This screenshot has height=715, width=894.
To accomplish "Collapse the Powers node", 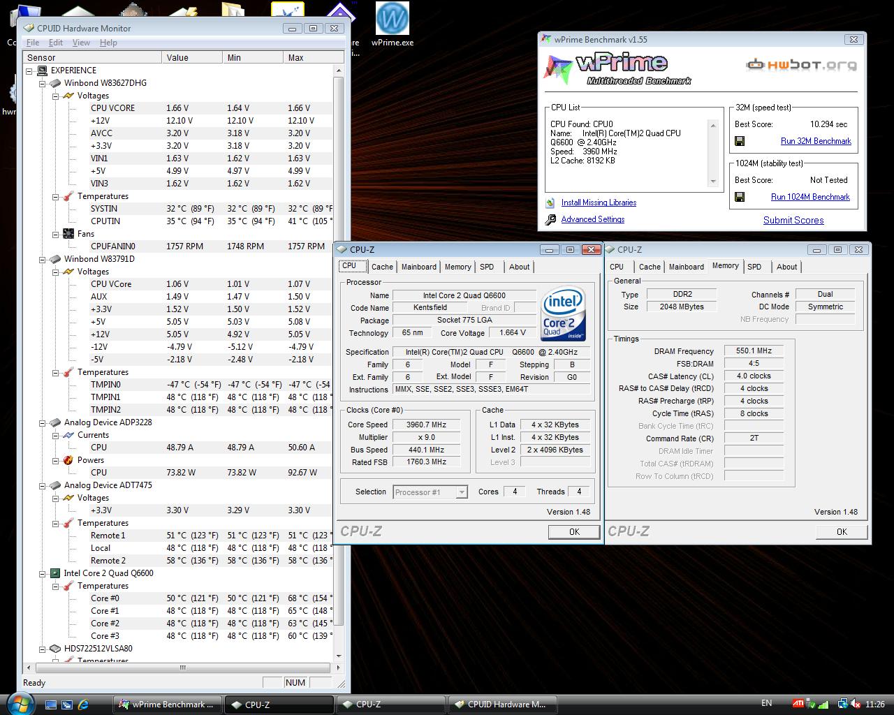I will tap(56, 460).
